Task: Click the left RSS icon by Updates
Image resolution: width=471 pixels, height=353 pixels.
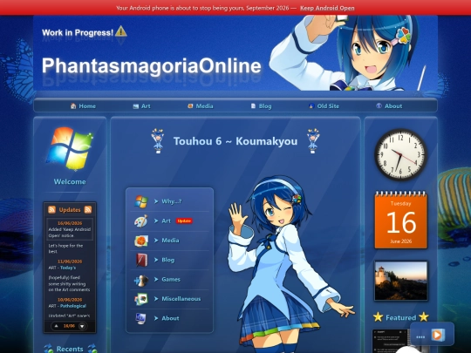Action: 51,209
